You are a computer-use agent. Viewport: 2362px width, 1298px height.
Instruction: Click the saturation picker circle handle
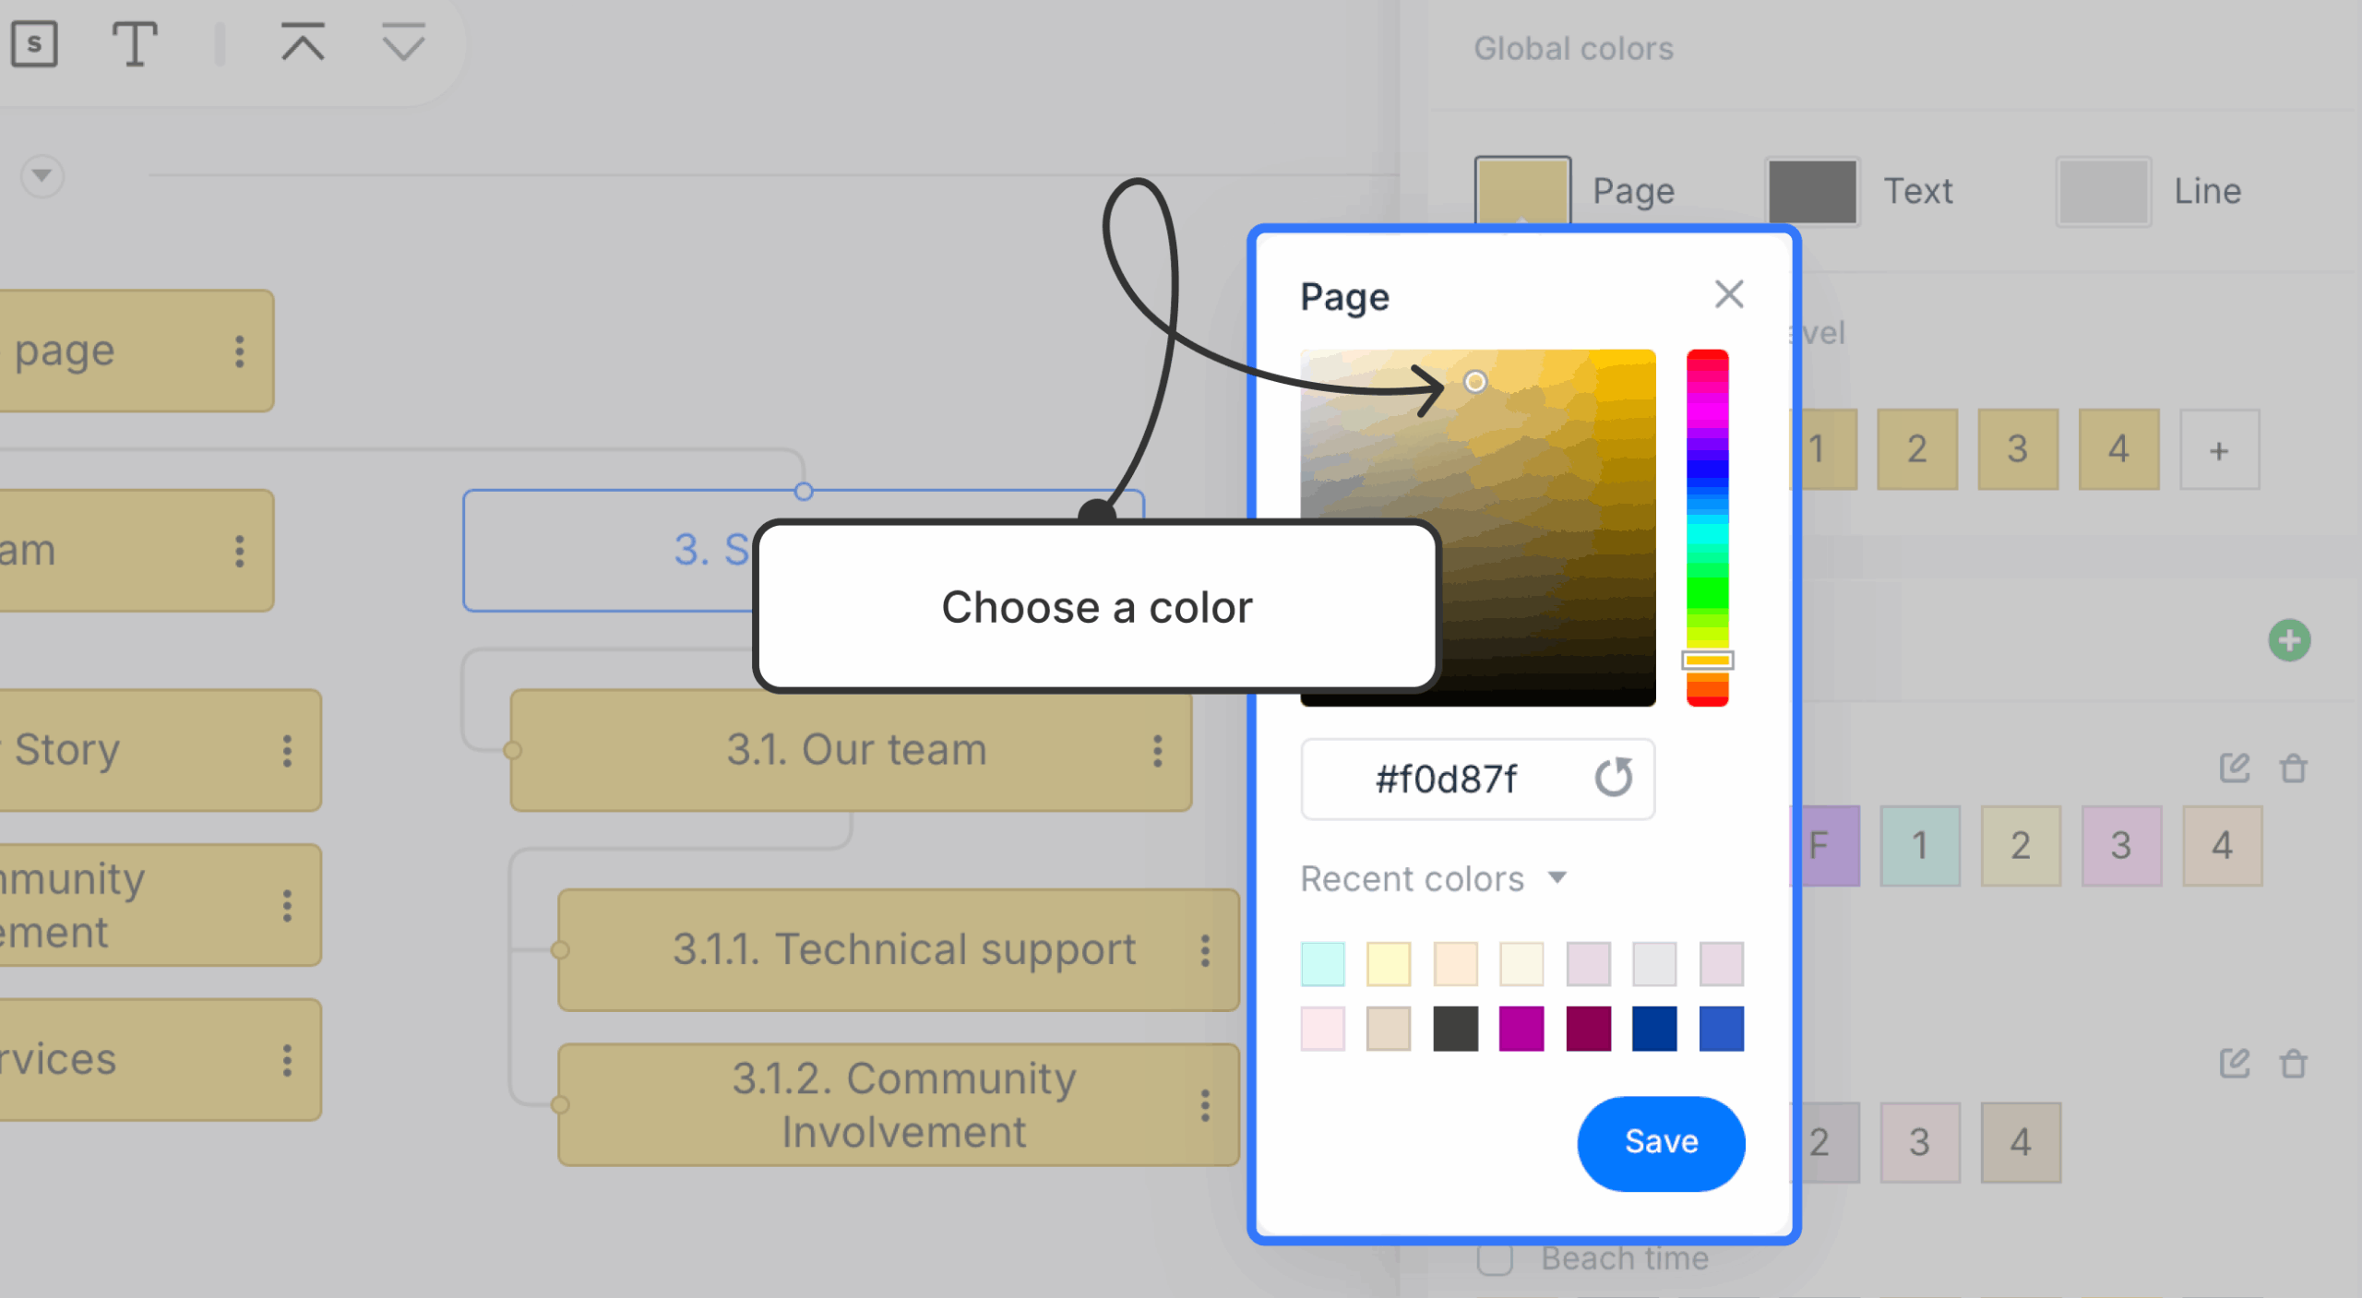(1474, 381)
